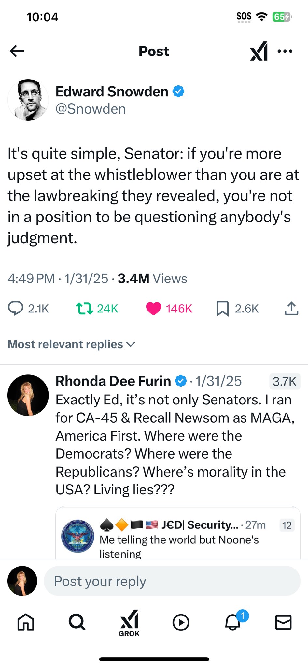Image resolution: width=308 pixels, height=668 pixels.
Task: Open Rhonda Dee Furin's profile name
Action: pos(113,381)
